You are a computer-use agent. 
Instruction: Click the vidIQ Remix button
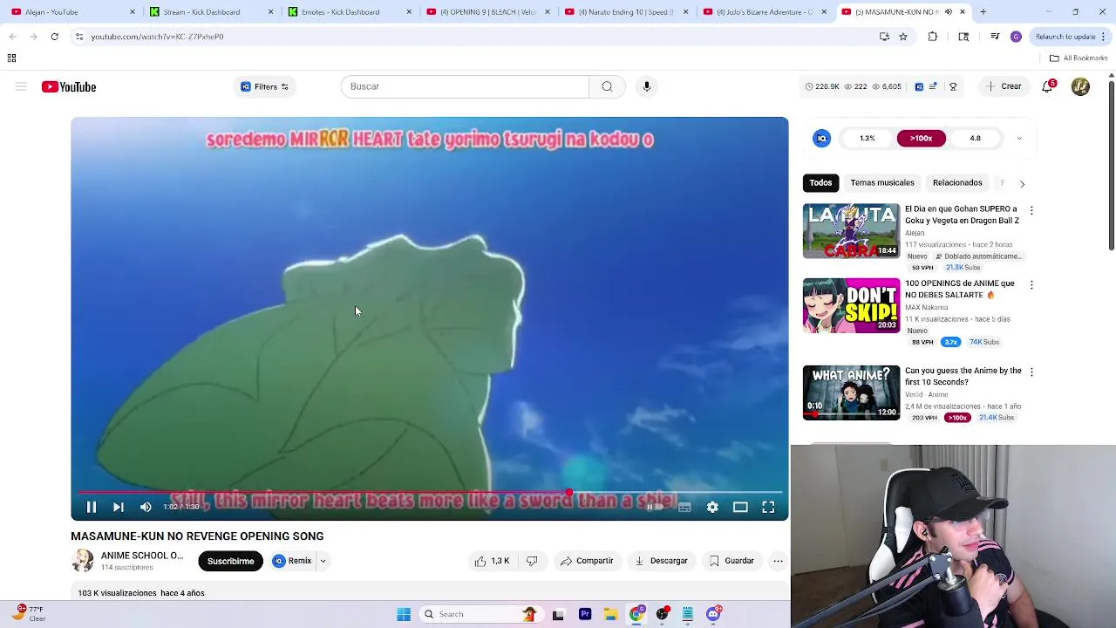[x=292, y=561]
